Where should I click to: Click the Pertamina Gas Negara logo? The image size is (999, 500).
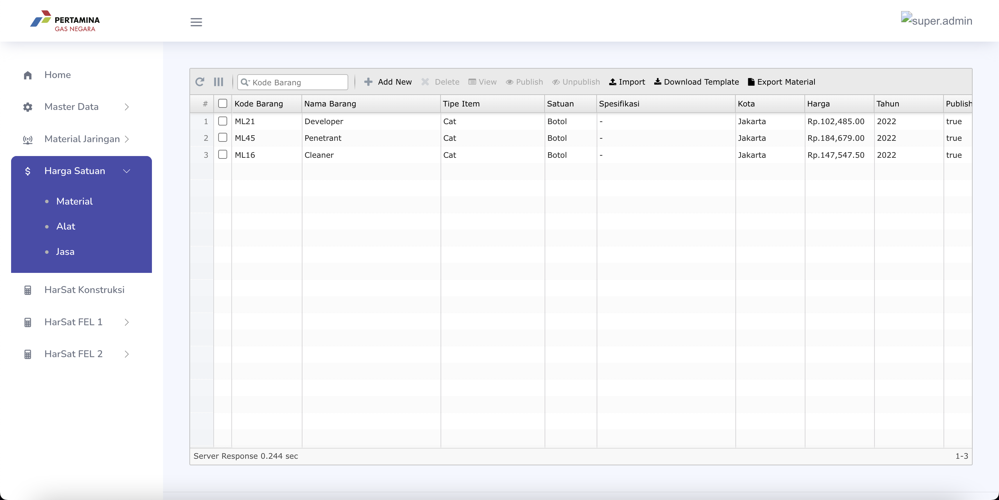point(65,21)
